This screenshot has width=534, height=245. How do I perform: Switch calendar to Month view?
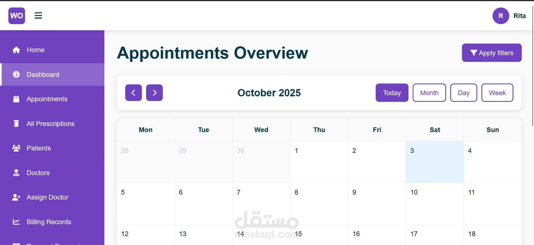[429, 93]
